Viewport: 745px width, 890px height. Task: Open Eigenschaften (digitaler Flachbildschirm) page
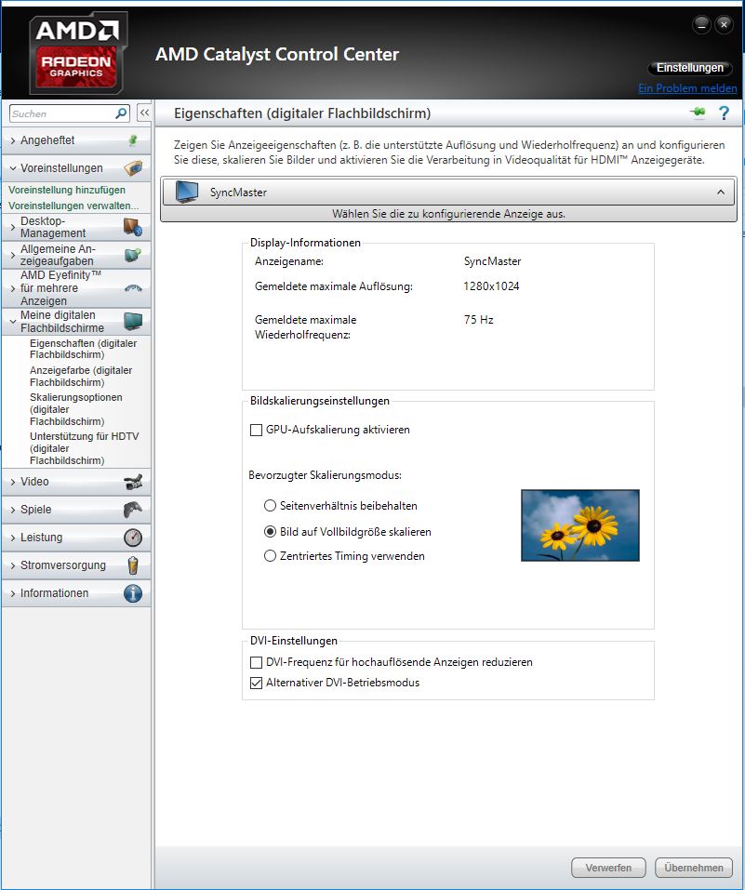83,349
